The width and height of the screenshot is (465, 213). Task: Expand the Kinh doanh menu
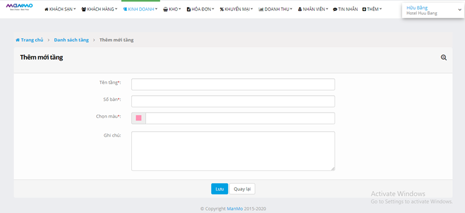(x=140, y=10)
